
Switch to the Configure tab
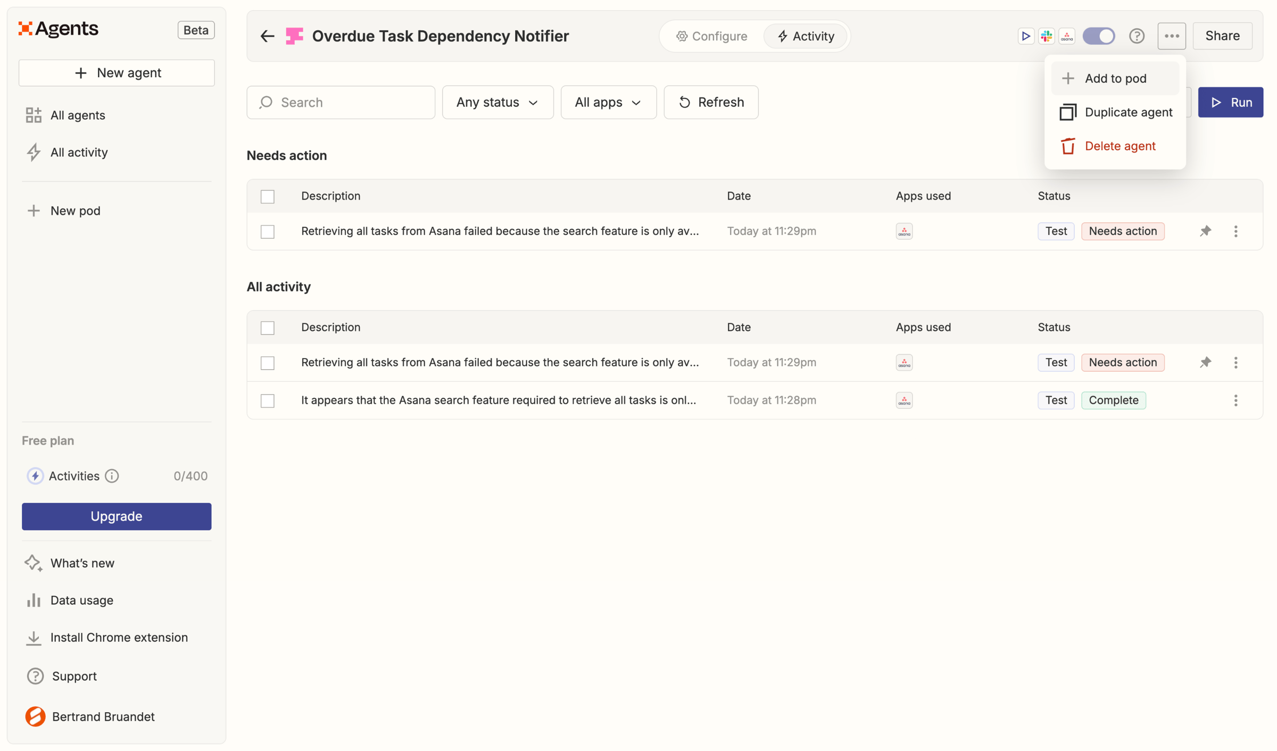pyautogui.click(x=711, y=36)
